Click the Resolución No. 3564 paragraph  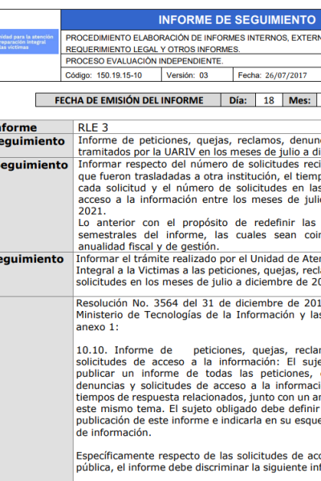point(198,315)
